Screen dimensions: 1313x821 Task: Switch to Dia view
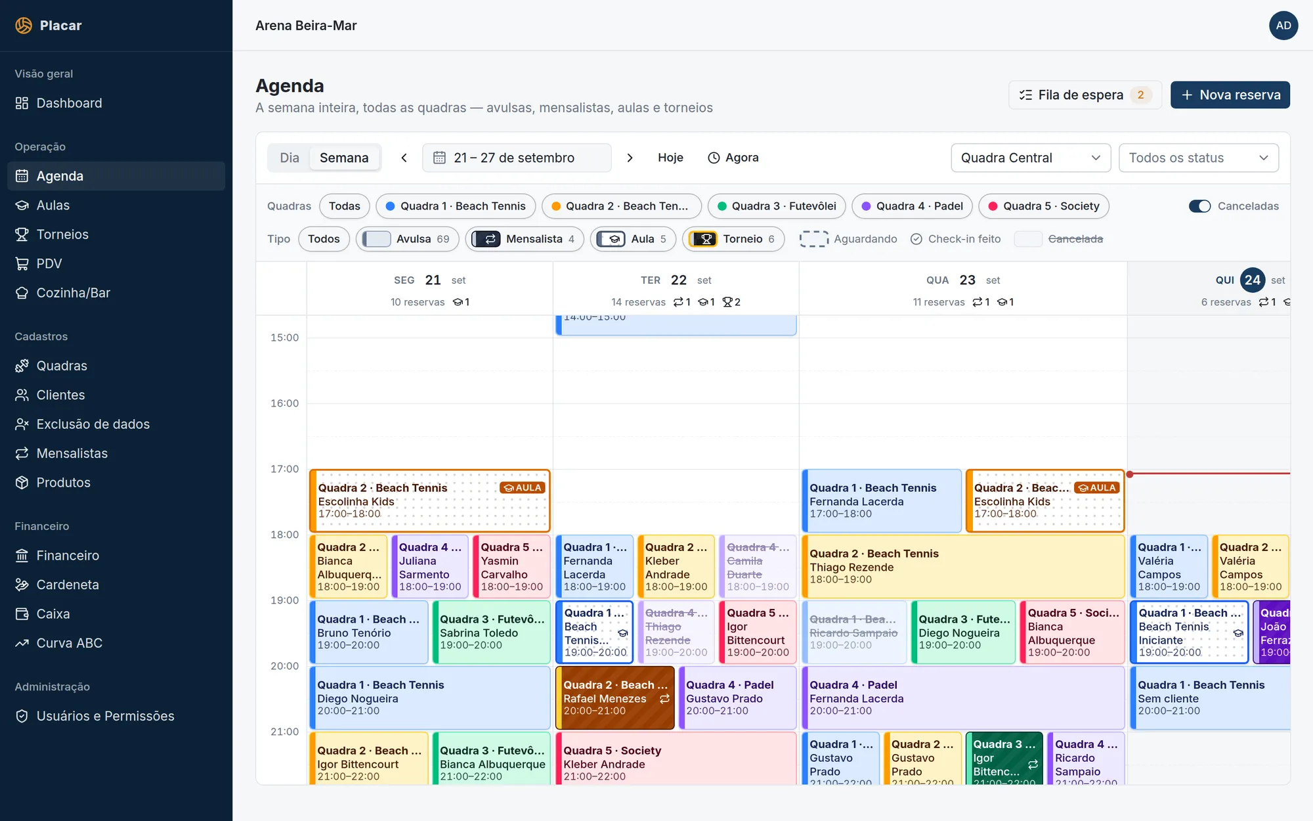click(290, 158)
